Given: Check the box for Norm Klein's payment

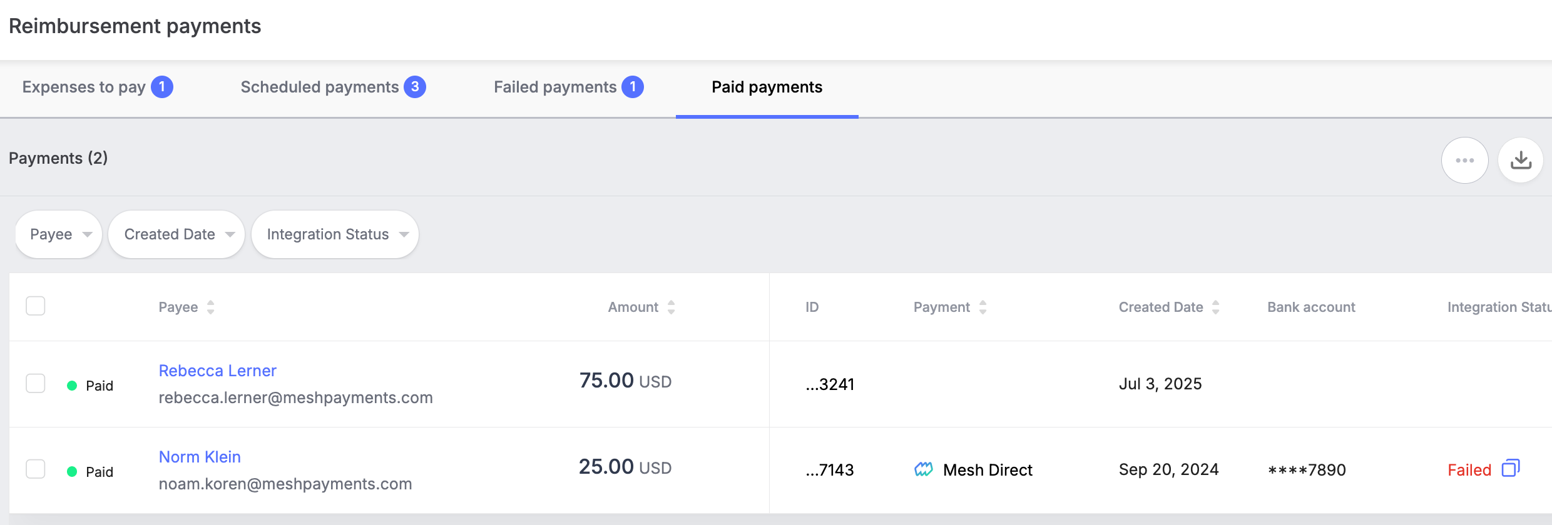Looking at the screenshot, I should point(36,469).
